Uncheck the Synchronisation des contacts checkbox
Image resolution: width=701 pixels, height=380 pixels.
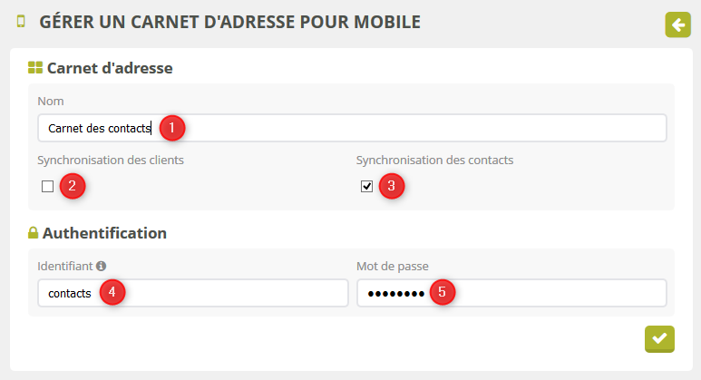(x=366, y=187)
